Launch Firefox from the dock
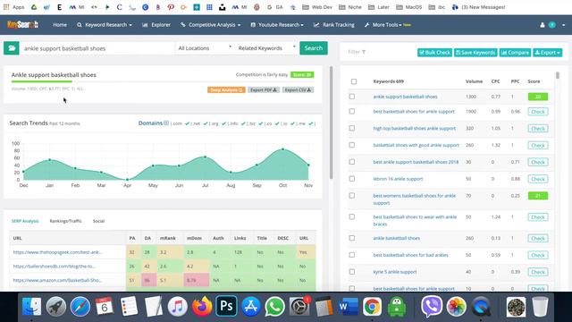The image size is (572, 322). pos(202,306)
